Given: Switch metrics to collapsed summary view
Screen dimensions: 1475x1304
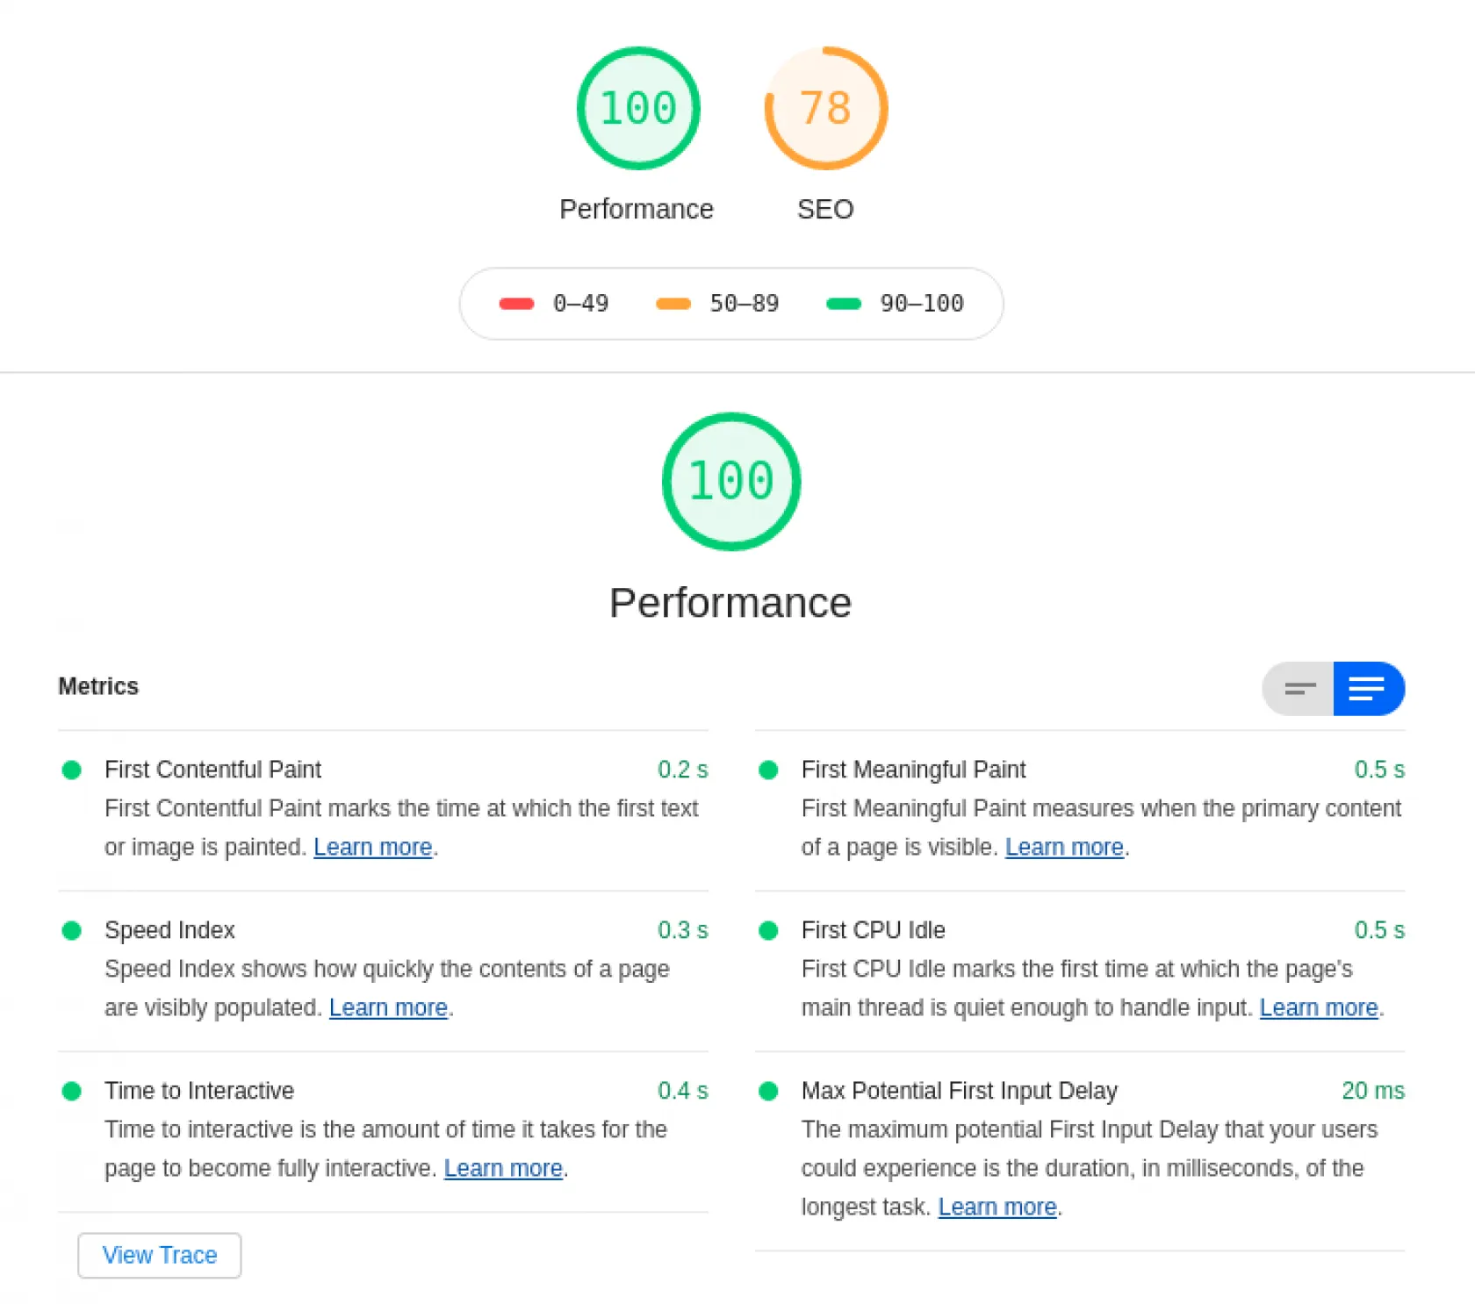Looking at the screenshot, I should point(1299,689).
